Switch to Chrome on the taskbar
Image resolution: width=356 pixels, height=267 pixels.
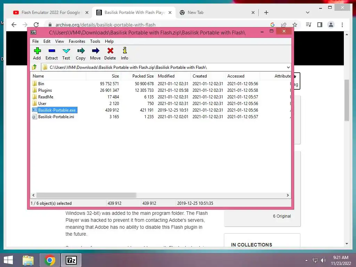50,260
